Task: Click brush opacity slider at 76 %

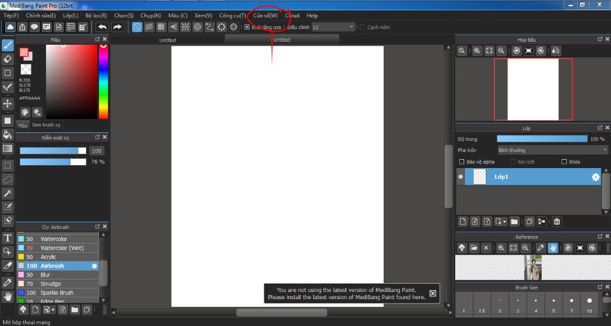Action: (53, 162)
